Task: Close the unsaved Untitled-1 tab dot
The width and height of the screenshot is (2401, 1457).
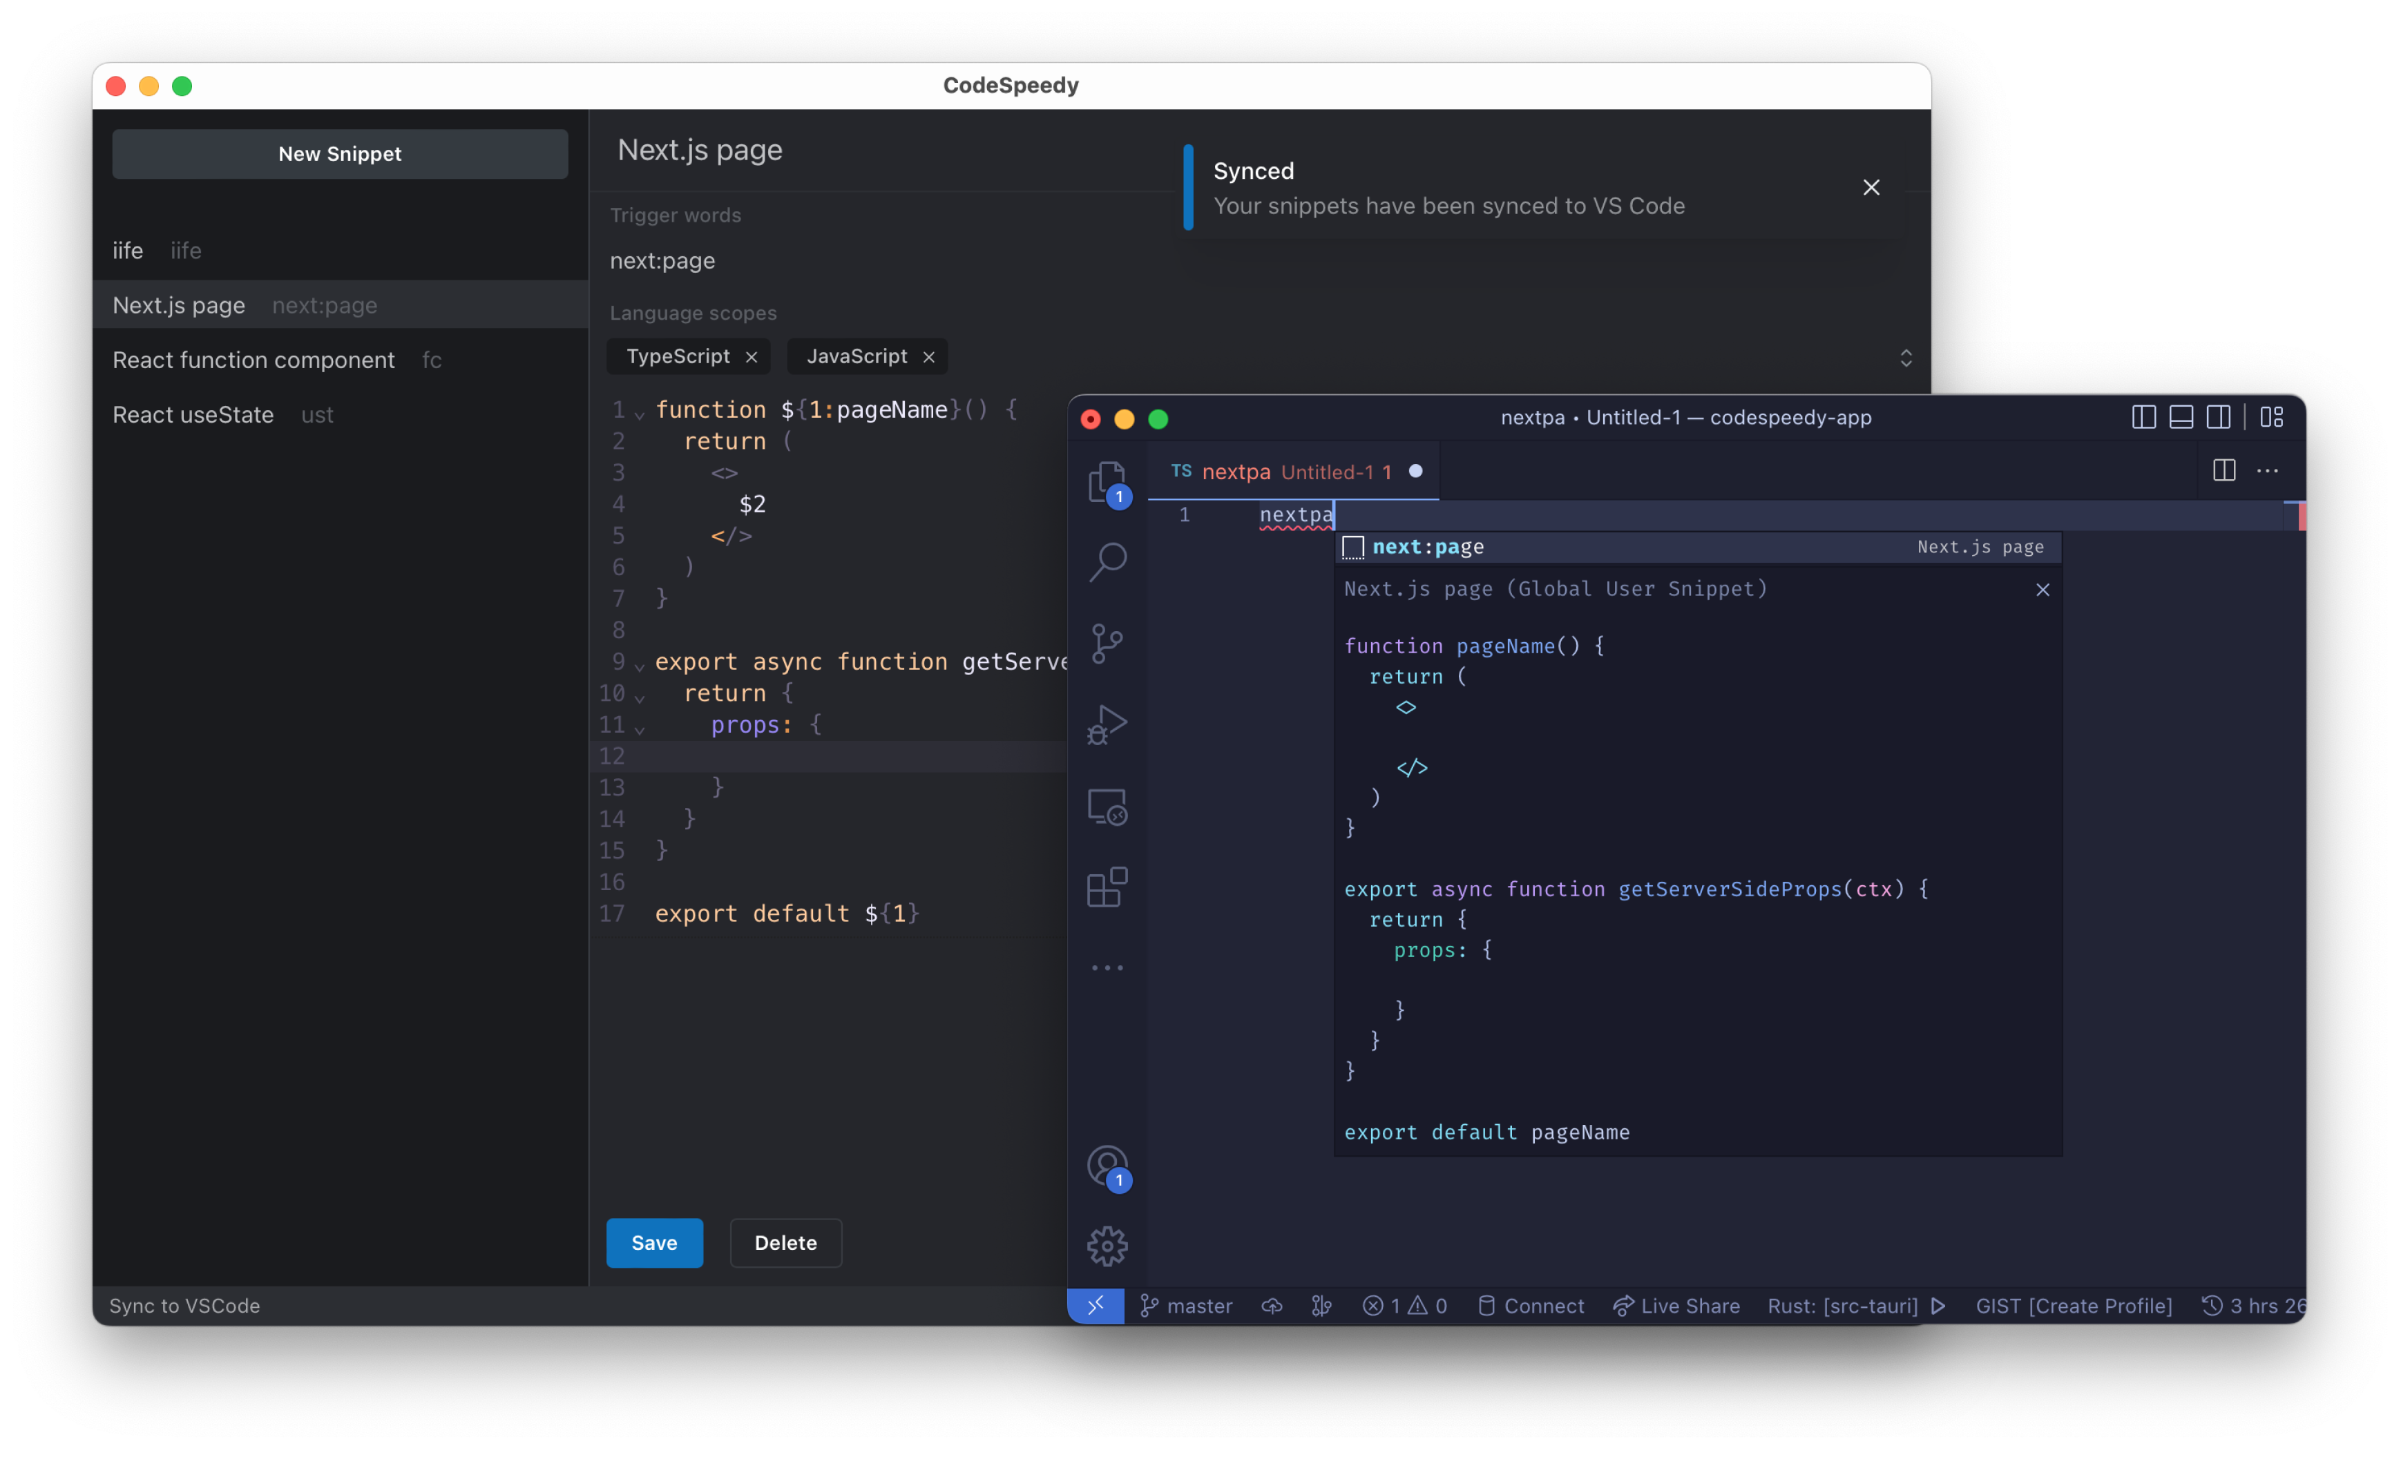Action: tap(1415, 470)
